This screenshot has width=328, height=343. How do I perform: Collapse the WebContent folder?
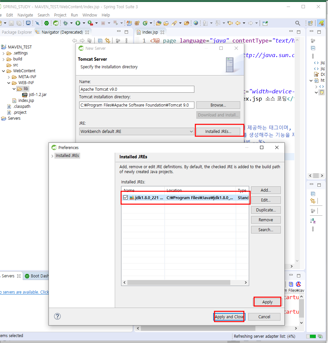click(3, 71)
